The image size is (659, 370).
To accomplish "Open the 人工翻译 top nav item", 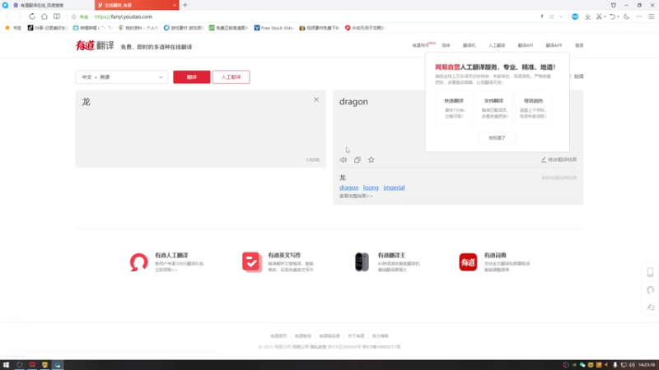I will (497, 45).
